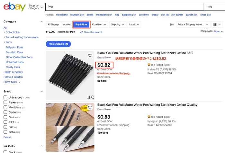This screenshot has width=225, height=153.
Task: Switch to the Auction tab
Action: click(67, 24)
